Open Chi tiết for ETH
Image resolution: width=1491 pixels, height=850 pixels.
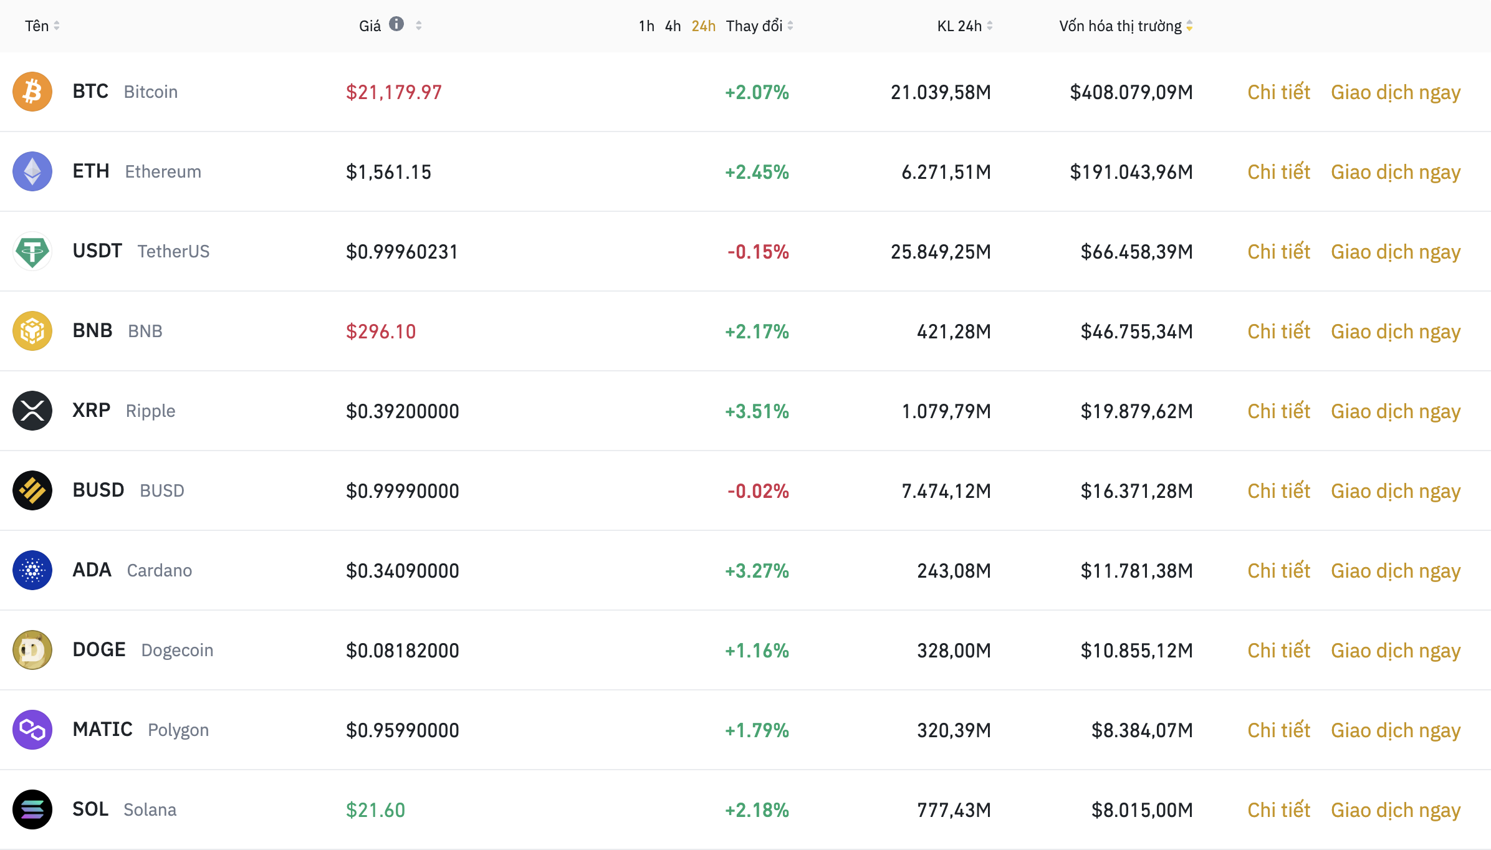(x=1278, y=172)
